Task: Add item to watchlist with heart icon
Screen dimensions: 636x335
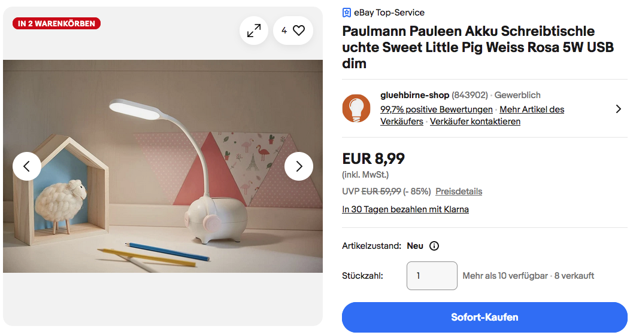Action: 298,31
